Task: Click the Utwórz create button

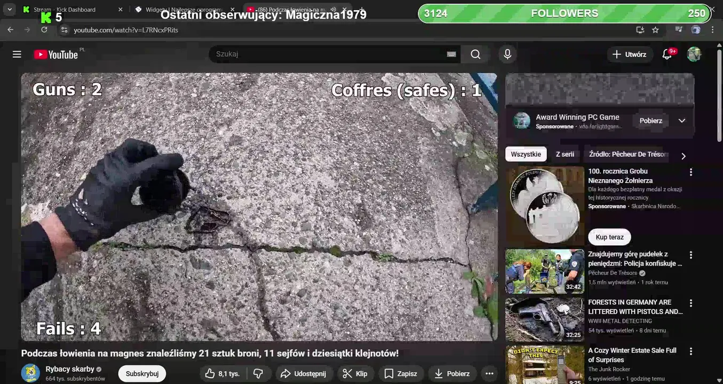Action: [x=629, y=54]
